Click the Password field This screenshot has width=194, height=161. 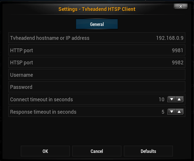tap(97, 87)
